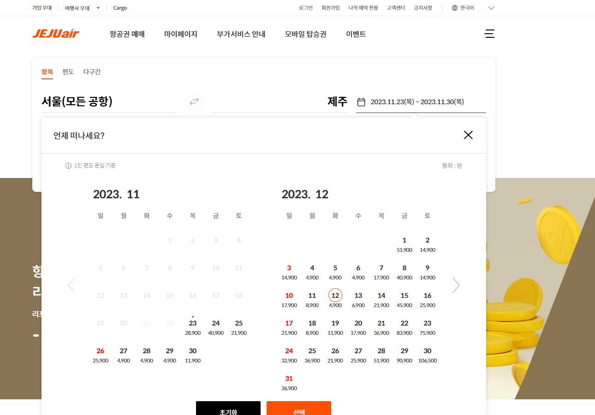The width and height of the screenshot is (595, 415).
Task: Select December 24 priced 32,900
Action: 289,355
